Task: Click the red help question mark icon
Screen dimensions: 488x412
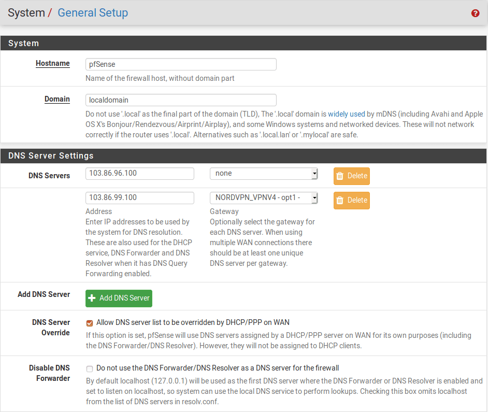Action: tap(475, 13)
